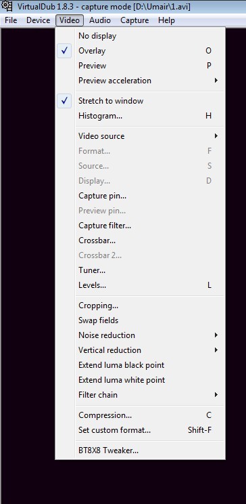Viewport: 246px width, 504px height.
Task: Disable Stretch to window option
Action: 140,101
